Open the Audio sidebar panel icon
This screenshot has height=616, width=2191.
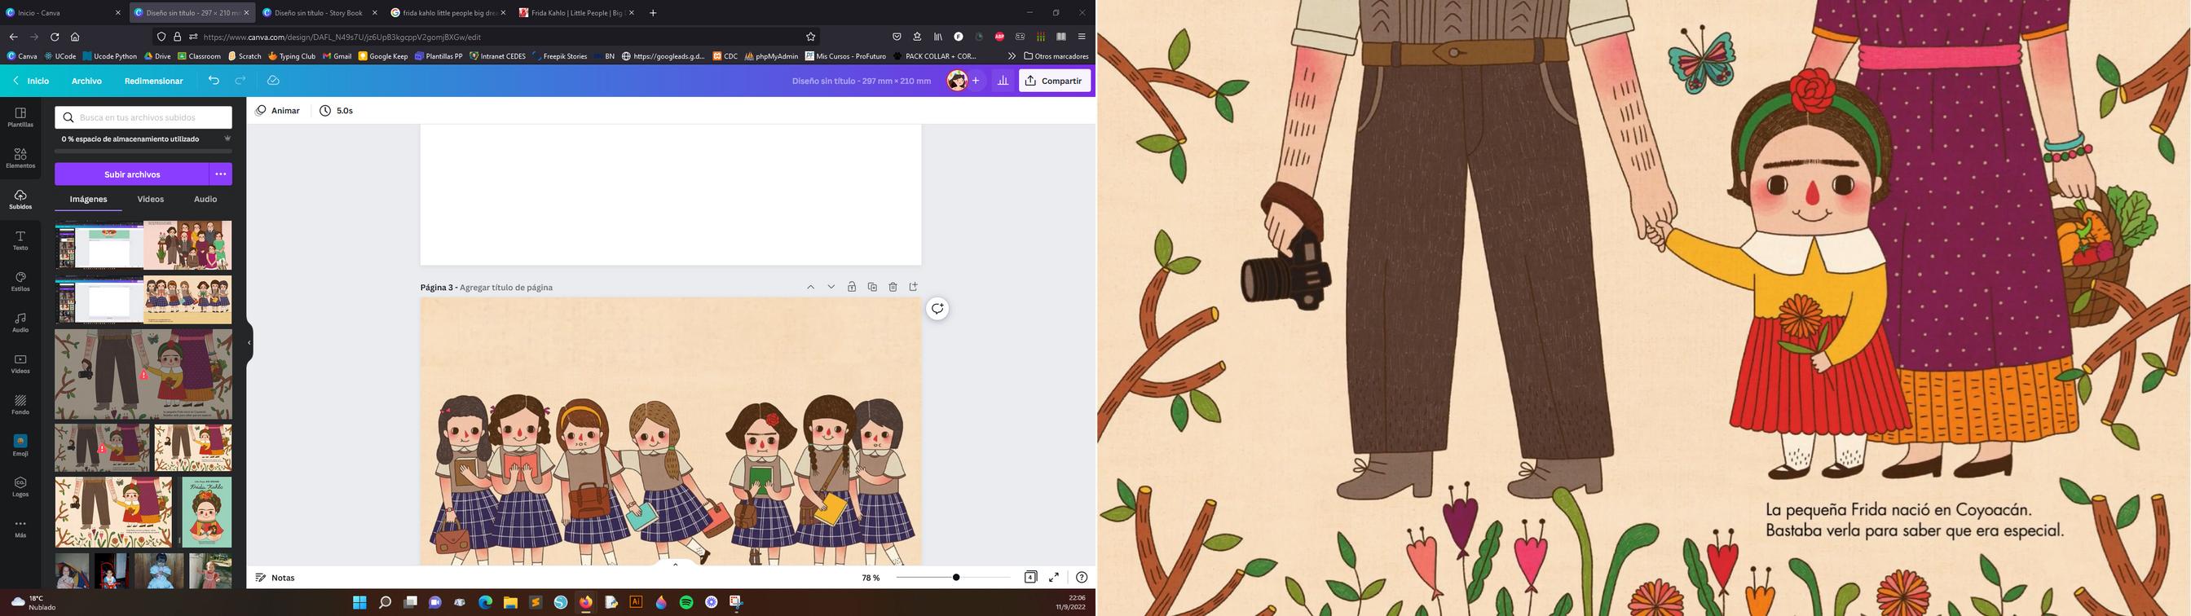20,323
